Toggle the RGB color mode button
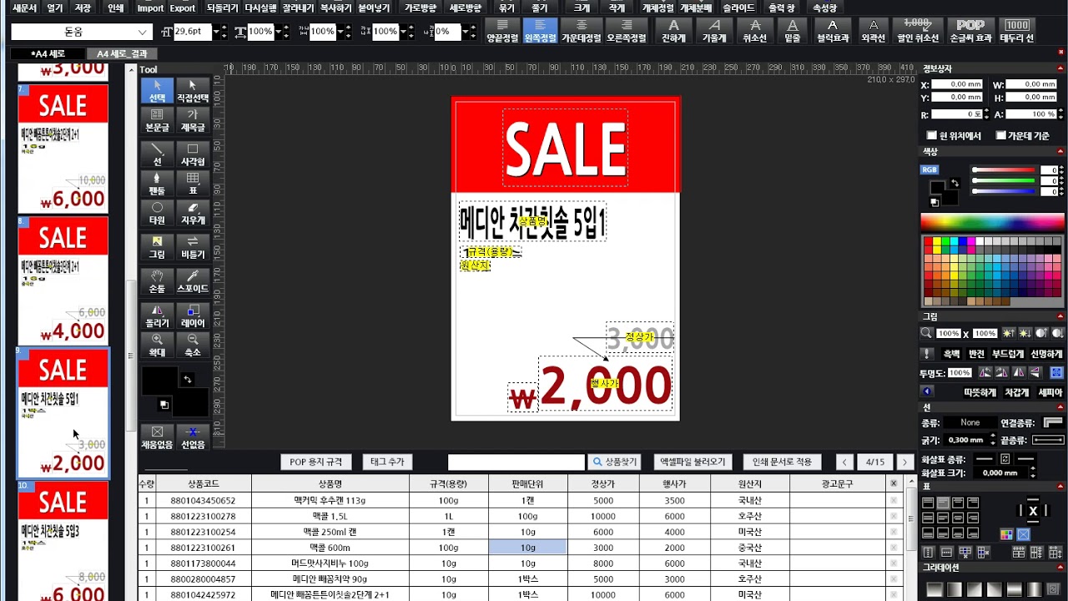 point(929,169)
